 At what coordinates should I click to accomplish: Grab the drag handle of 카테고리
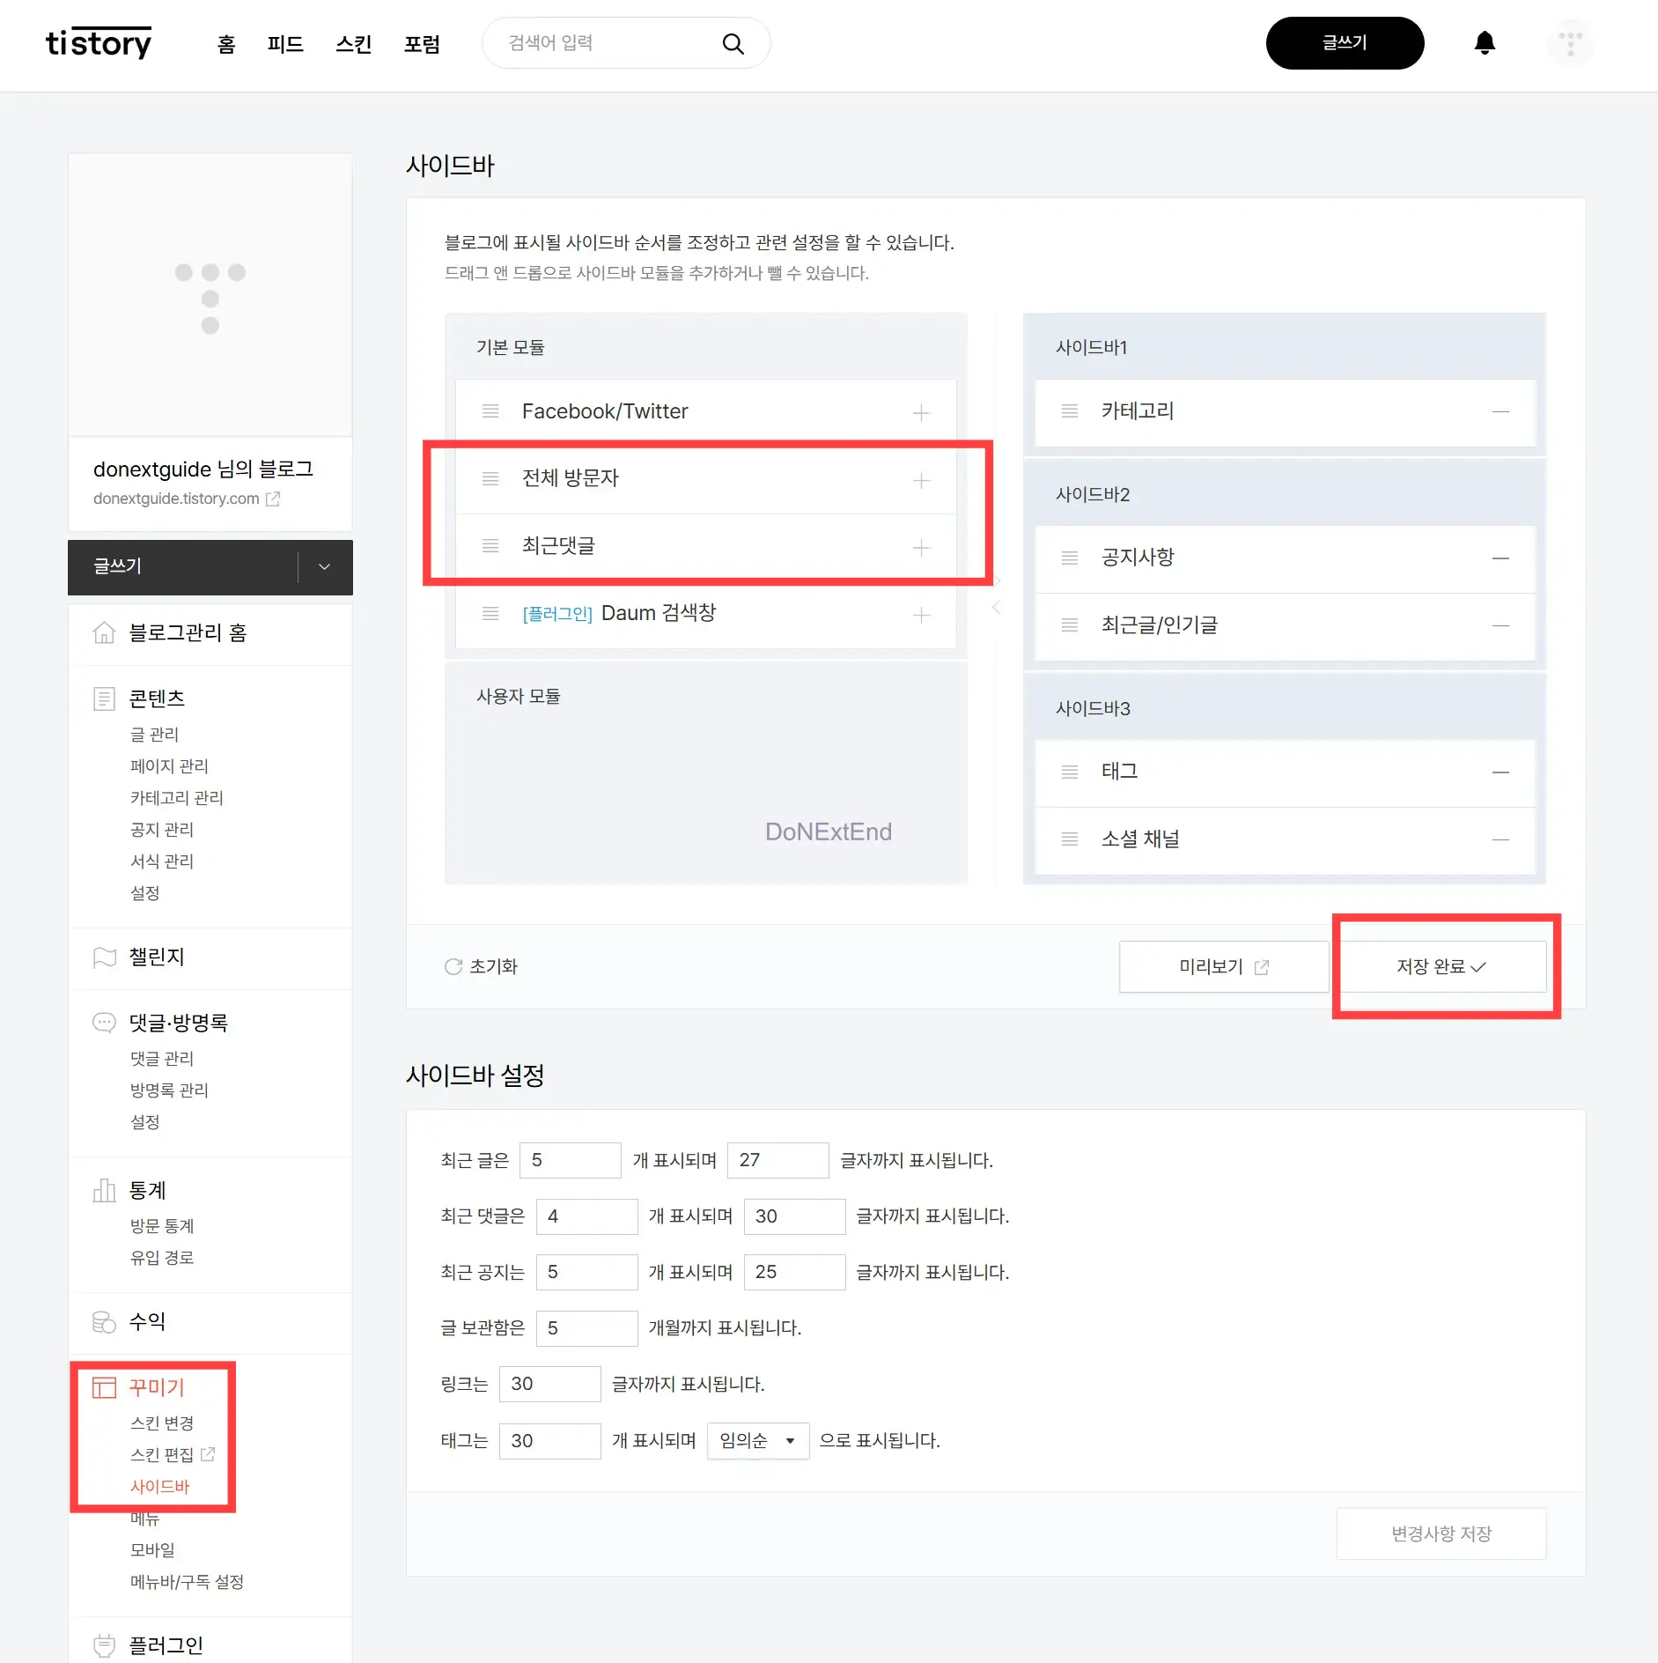pos(1070,411)
